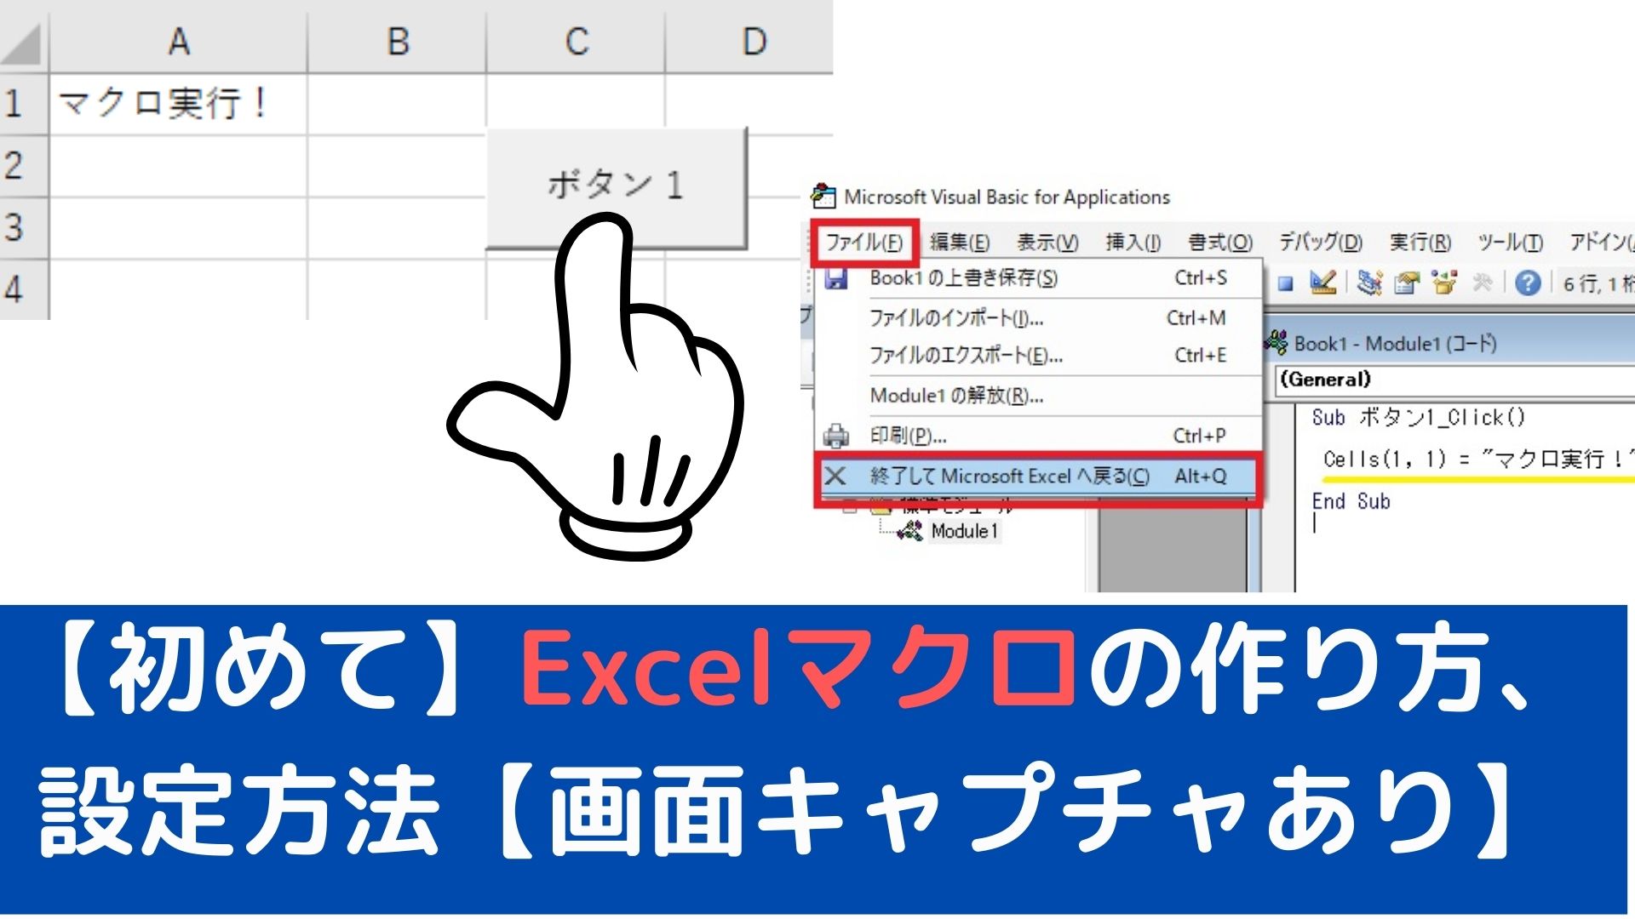1635x919 pixels.
Task: Select row 3 header
Action: (24, 227)
